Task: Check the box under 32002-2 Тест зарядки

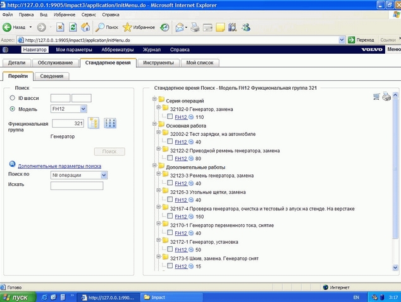Action: (170, 142)
